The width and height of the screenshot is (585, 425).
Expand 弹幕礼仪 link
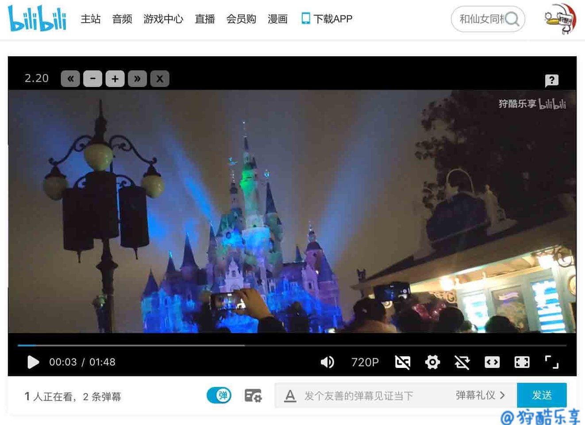click(480, 395)
